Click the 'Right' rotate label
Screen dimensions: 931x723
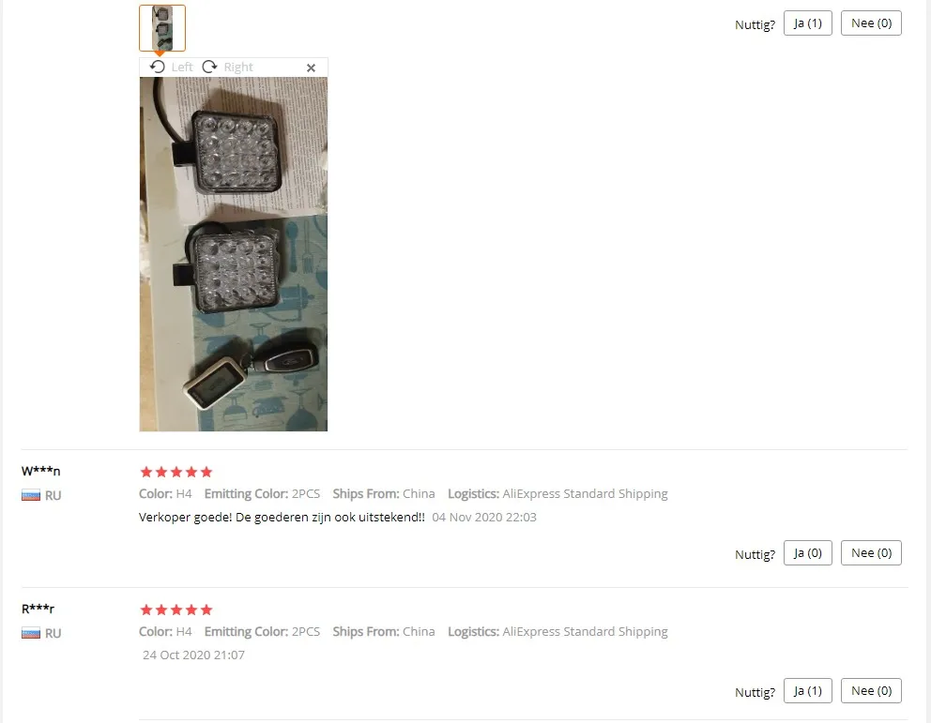click(x=238, y=67)
